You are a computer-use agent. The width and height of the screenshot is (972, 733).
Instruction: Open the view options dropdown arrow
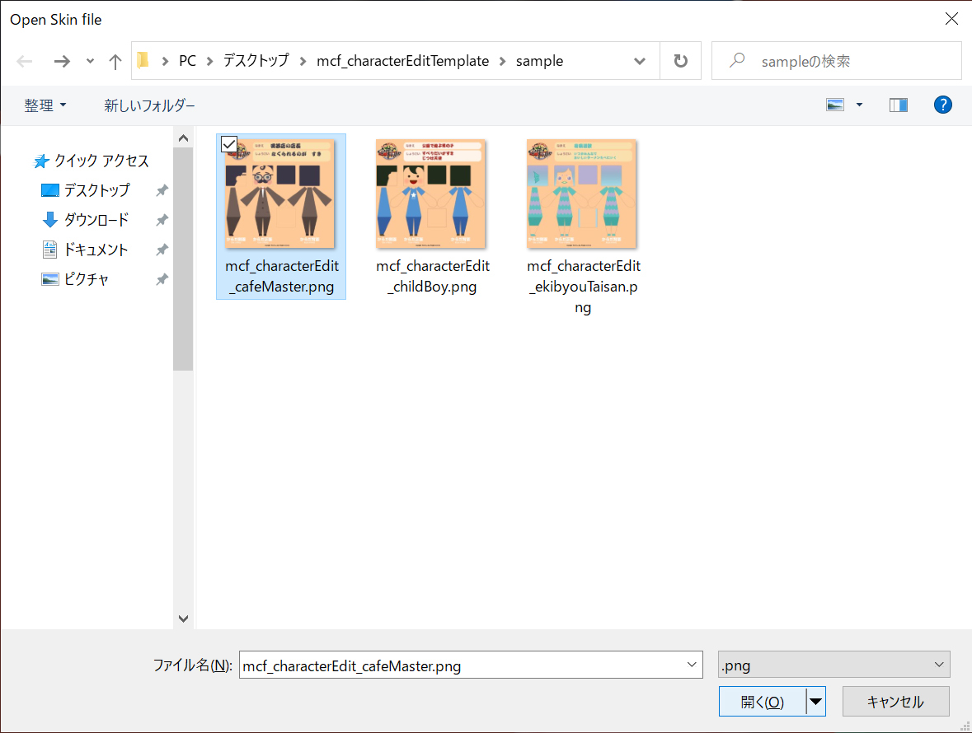tap(859, 105)
